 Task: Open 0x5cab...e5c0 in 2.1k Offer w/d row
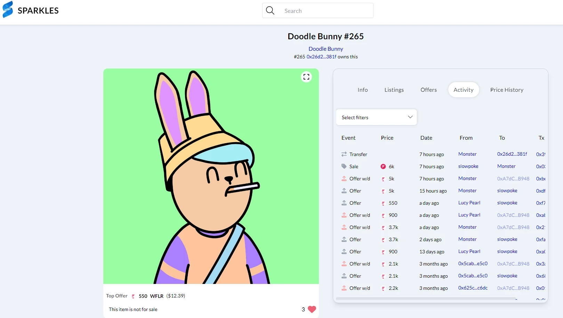pos(473,263)
